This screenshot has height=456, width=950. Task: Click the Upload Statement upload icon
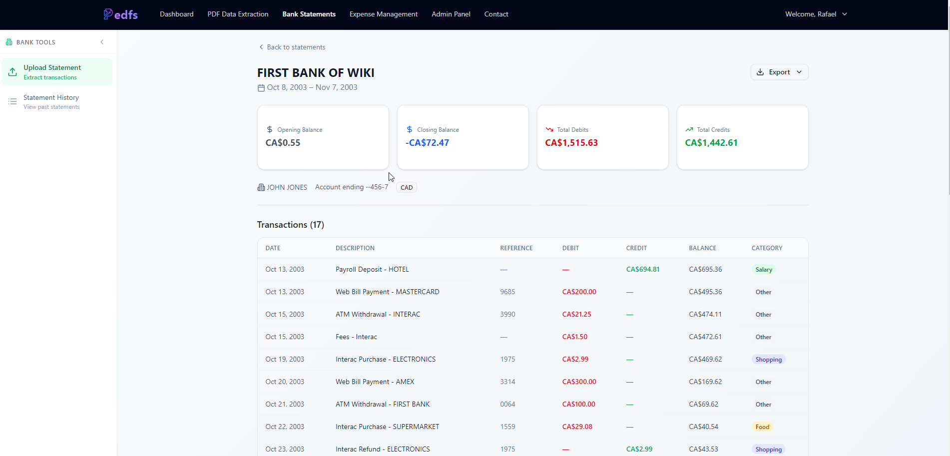click(x=12, y=72)
